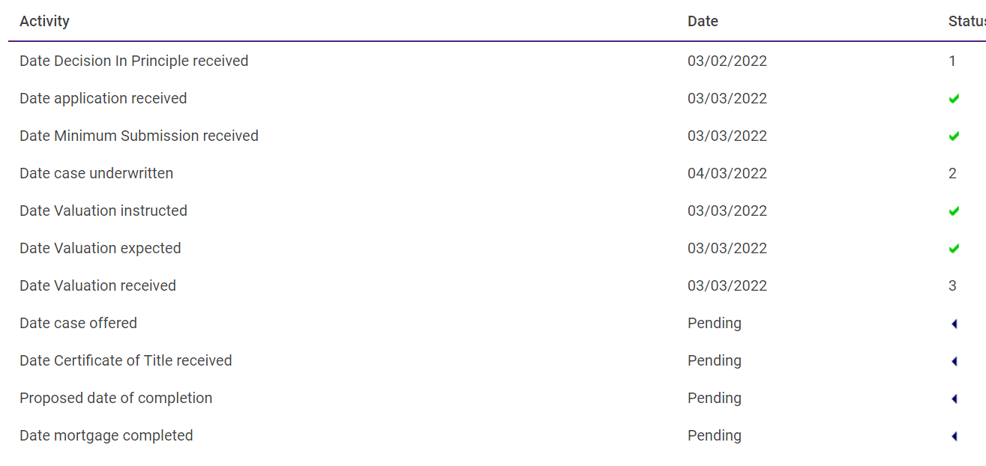Viewport: 986px width, 466px height.
Task: Click pending arrow for Date case offered
Action: pyautogui.click(x=955, y=324)
